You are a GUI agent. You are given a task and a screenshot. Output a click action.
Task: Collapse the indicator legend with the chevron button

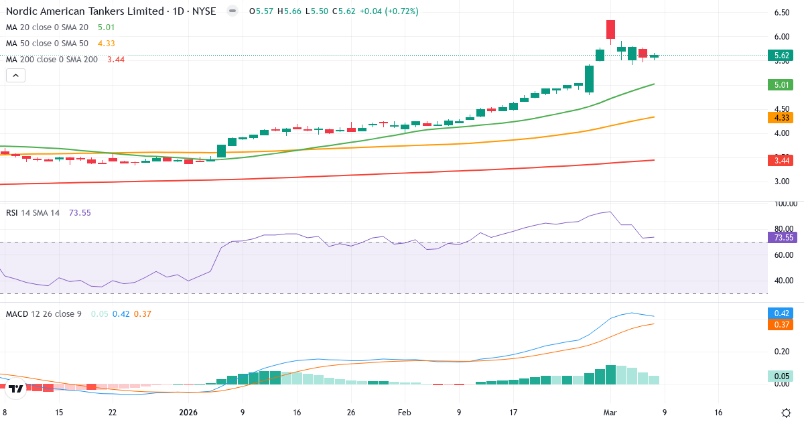click(x=15, y=75)
